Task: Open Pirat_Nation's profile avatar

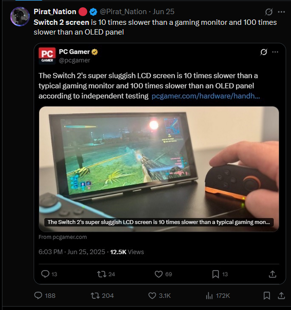Action: tap(20, 17)
